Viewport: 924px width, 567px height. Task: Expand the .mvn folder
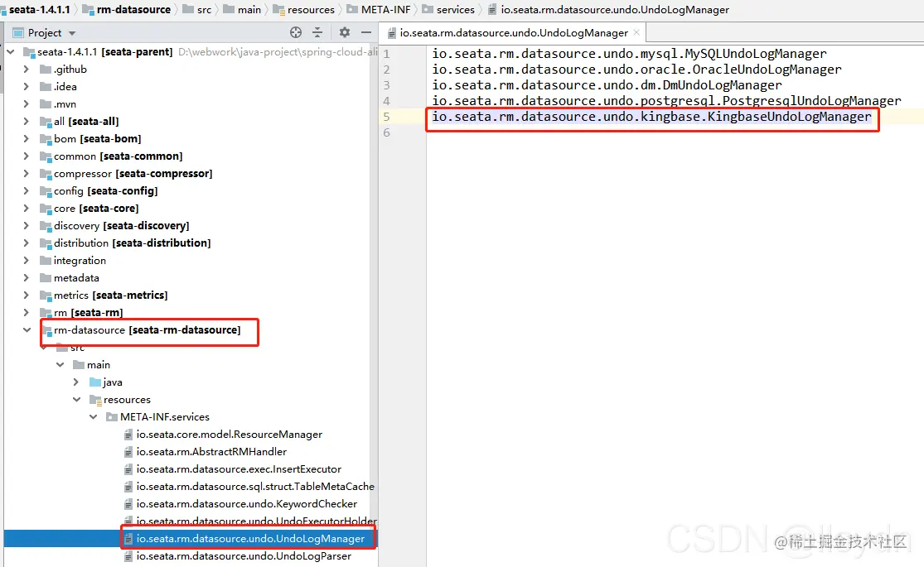click(x=26, y=103)
